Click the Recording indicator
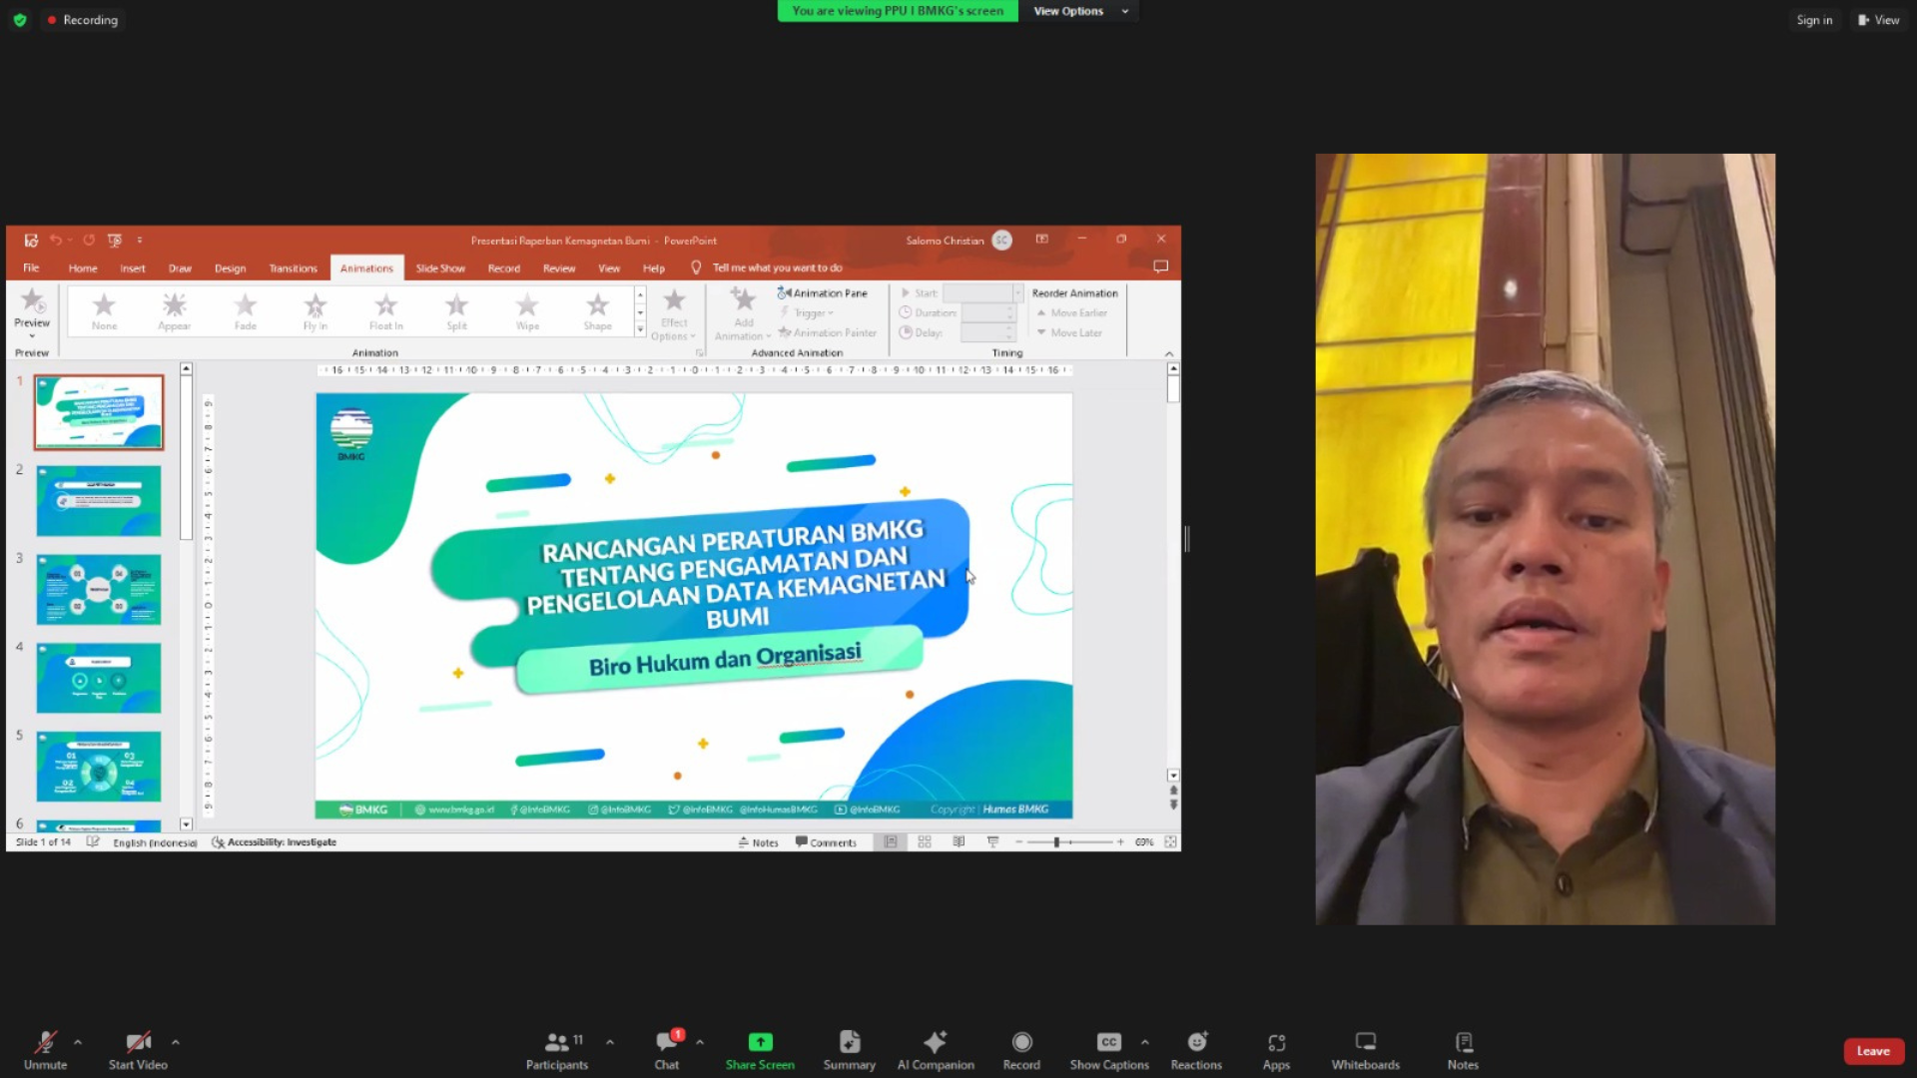The height and width of the screenshot is (1078, 1917). (83, 20)
